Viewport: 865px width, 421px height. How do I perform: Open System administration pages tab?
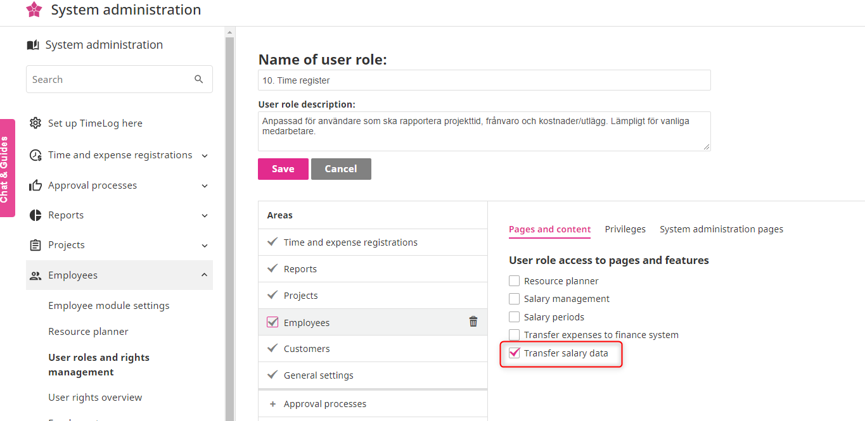[721, 229]
